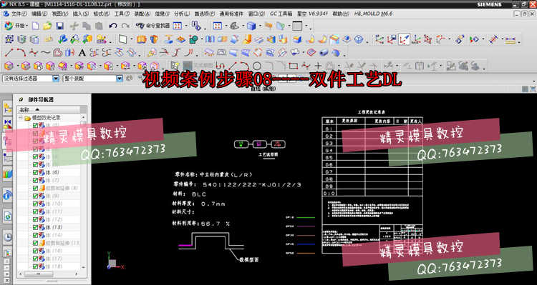Select the spline curve tool (wavy line)
This screenshot has height=285, width=537.
tap(45, 53)
